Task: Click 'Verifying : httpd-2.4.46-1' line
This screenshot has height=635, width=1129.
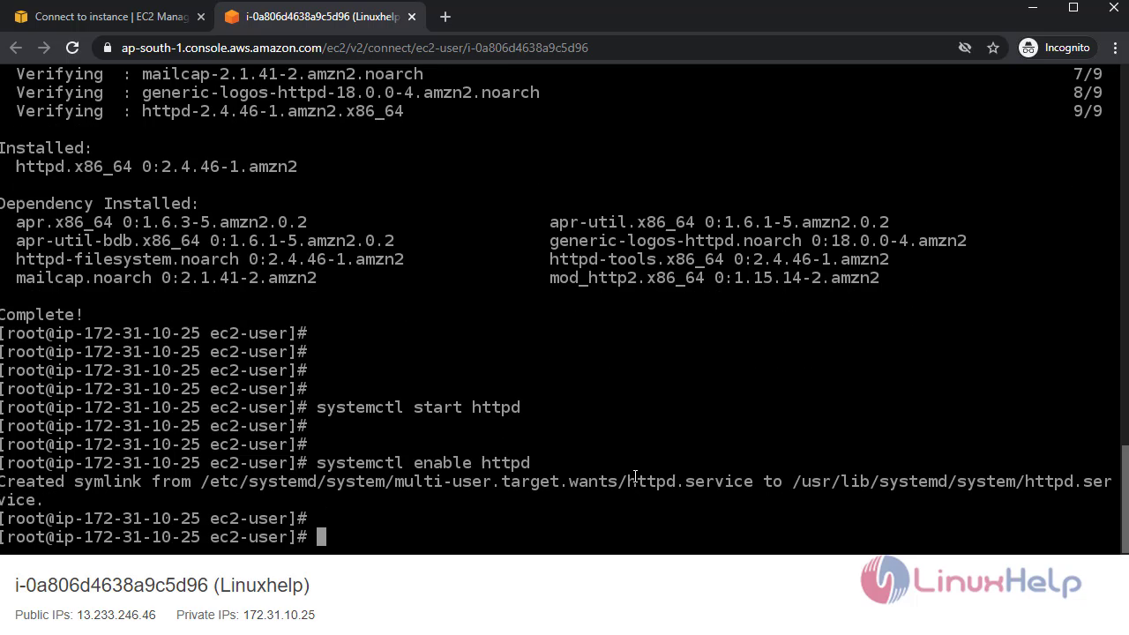Action: (210, 111)
